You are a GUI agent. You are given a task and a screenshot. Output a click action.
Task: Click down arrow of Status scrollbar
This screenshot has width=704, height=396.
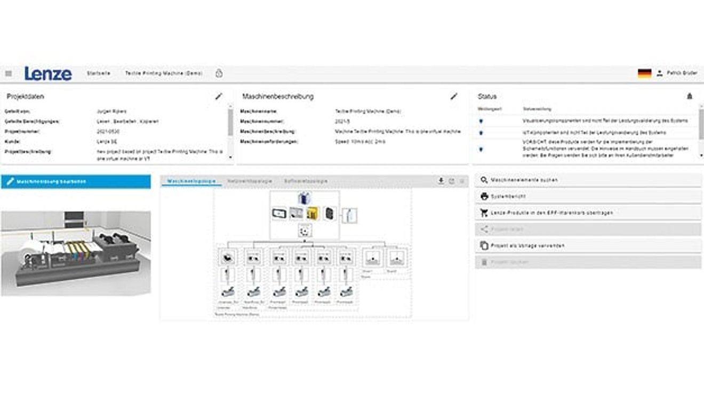click(701, 155)
